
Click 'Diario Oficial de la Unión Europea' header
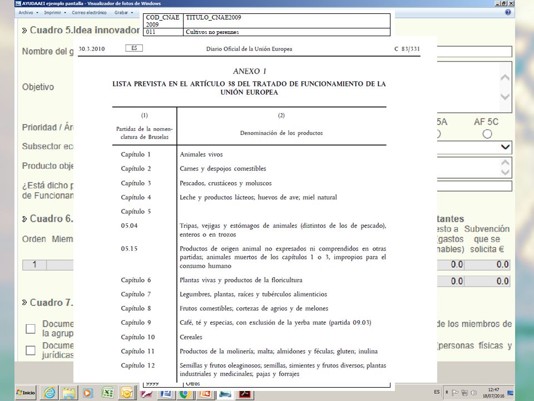[x=249, y=49]
